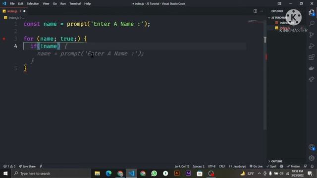Click the Ln 4, Col 12 position indicator
This screenshot has height=178, width=317.
pos(182,166)
